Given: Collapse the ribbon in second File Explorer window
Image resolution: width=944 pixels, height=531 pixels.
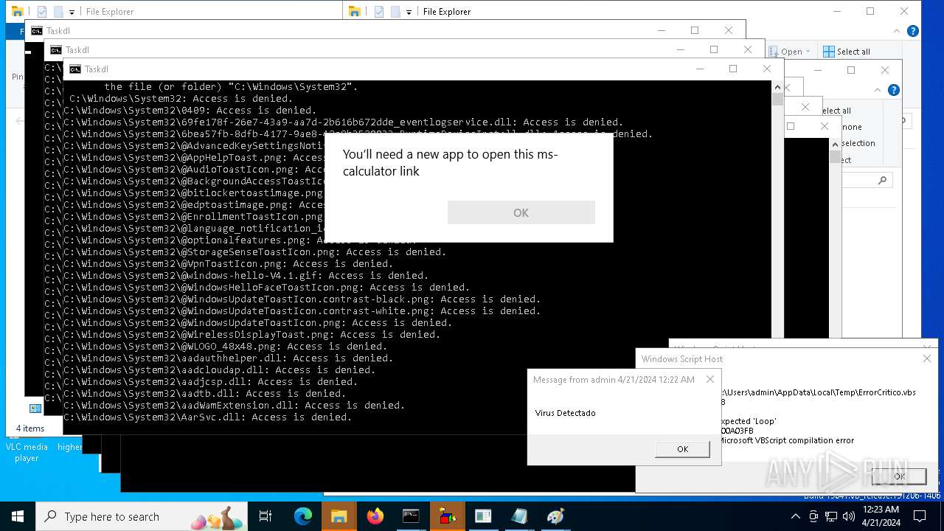Looking at the screenshot, I should coord(879,90).
